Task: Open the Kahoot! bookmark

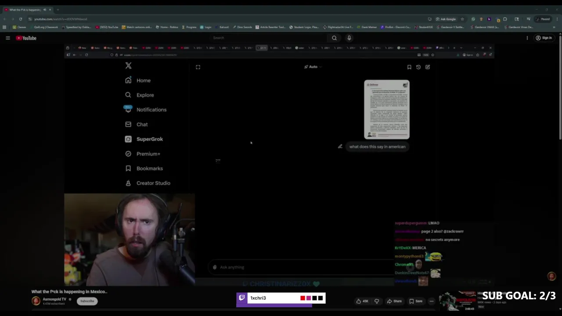Action: coord(222,27)
